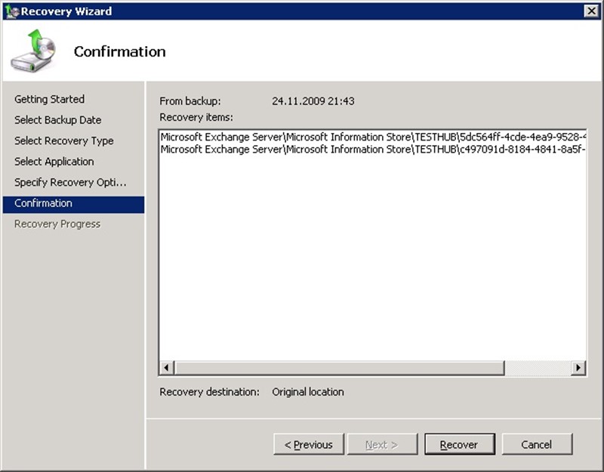
Task: Jump to Select Recovery Type step
Action: tap(63, 140)
